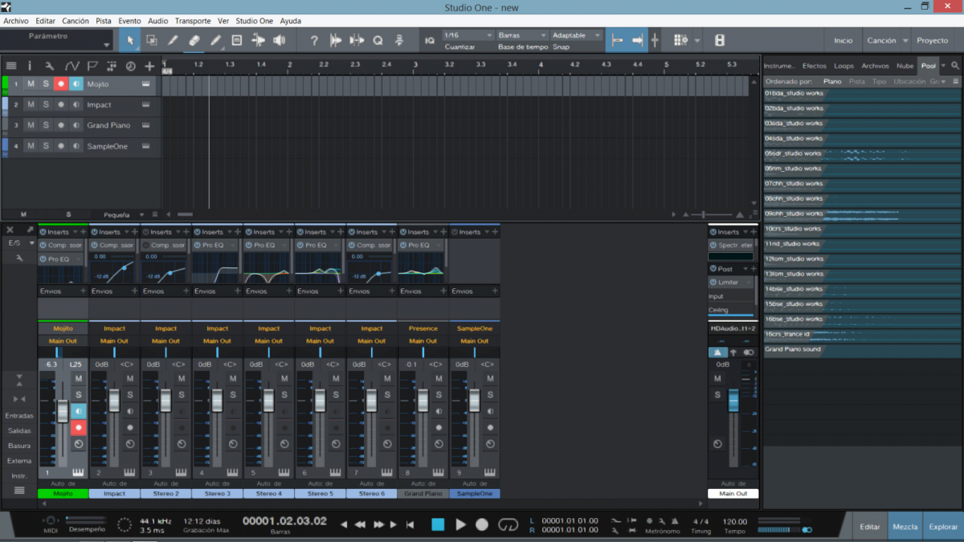Viewport: 964px width, 542px height.
Task: Click the wrench options icon above tracks
Action: pyautogui.click(x=50, y=66)
